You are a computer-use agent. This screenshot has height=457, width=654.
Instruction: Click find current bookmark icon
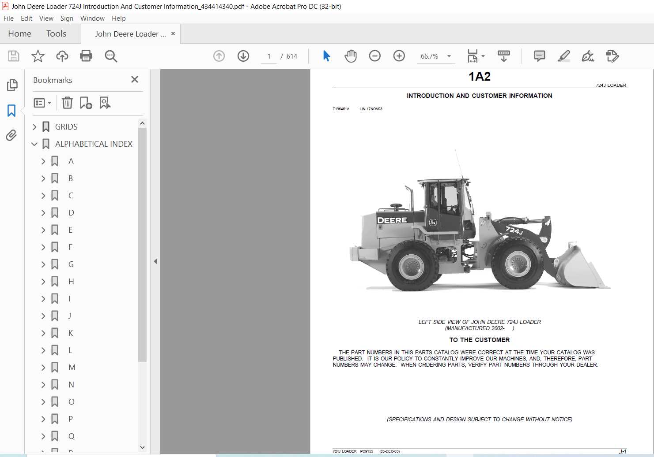(x=105, y=103)
